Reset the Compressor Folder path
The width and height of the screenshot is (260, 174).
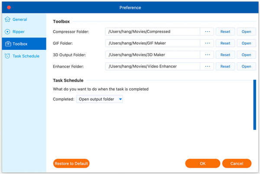click(225, 32)
